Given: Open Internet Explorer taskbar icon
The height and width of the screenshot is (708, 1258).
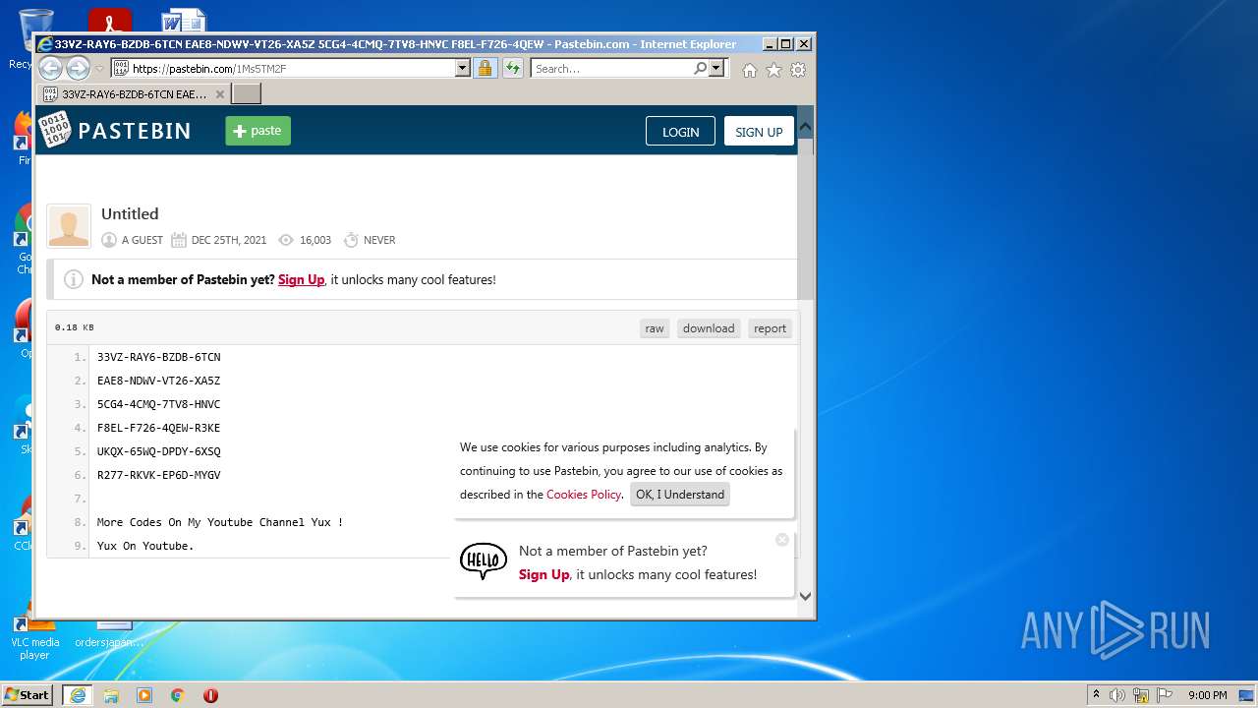Looking at the screenshot, I should (77, 695).
